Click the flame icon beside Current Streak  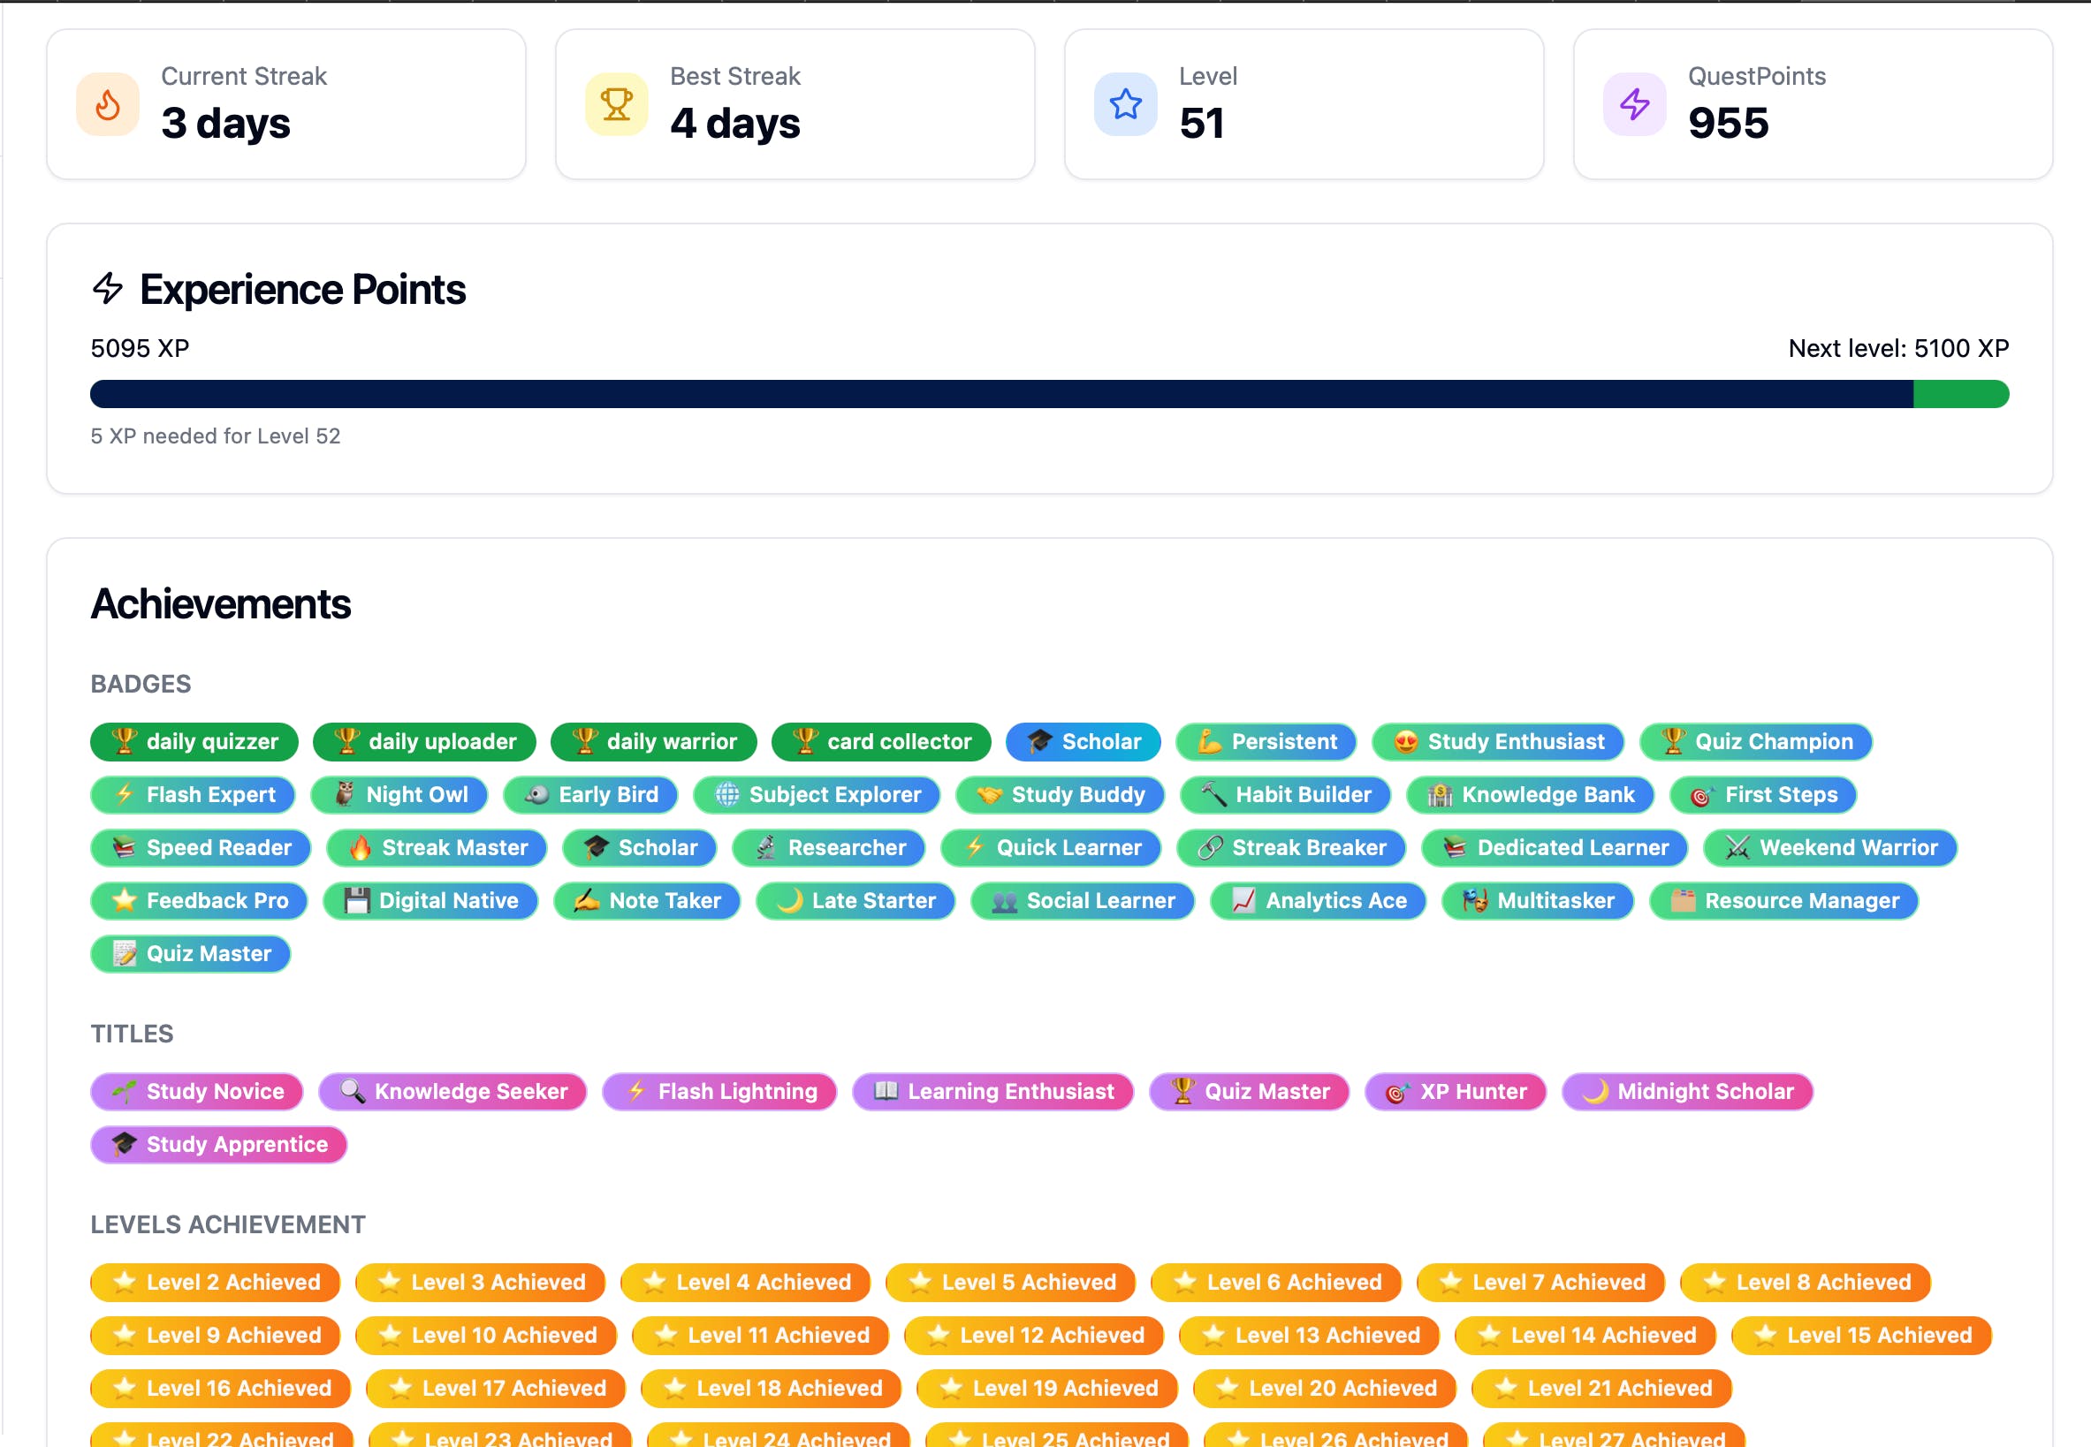pos(107,105)
